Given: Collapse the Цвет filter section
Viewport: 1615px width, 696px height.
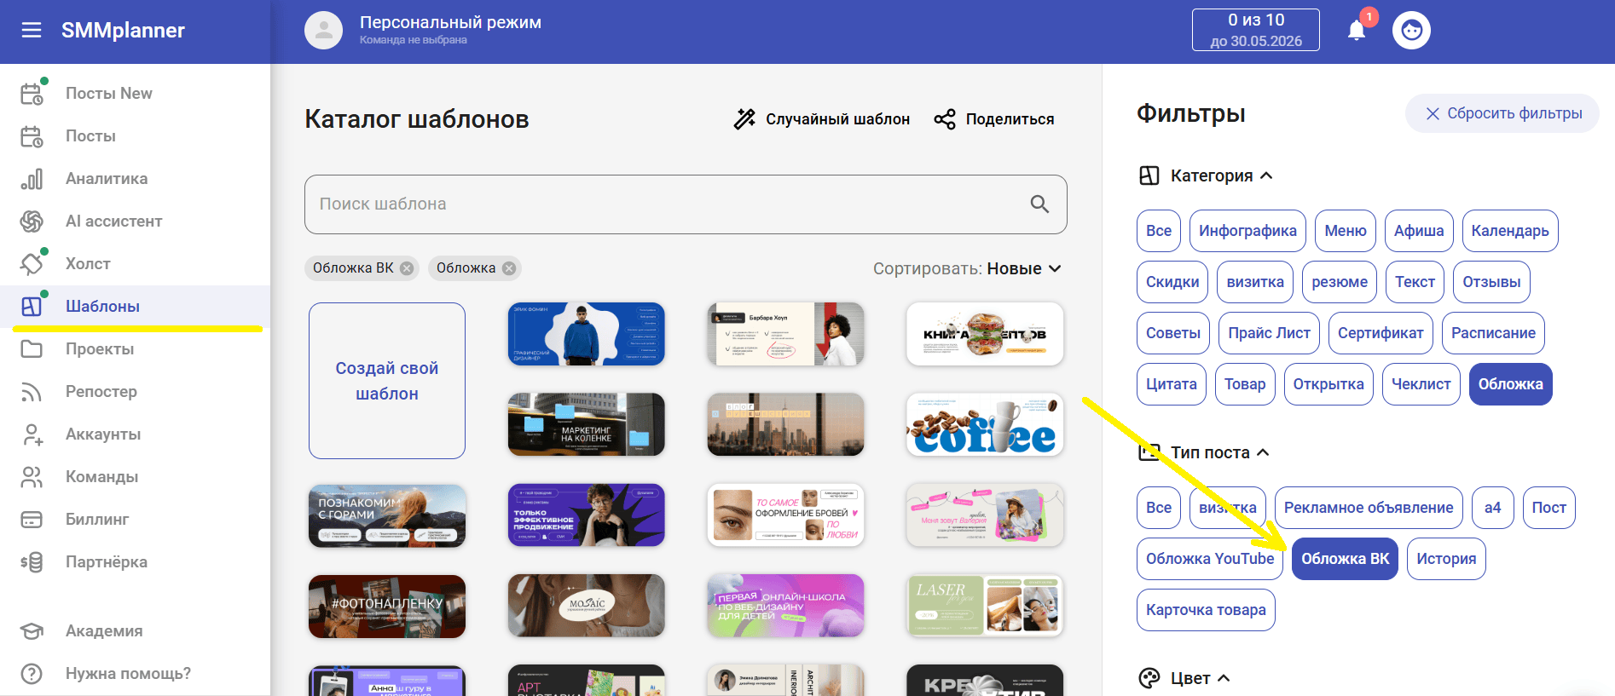Looking at the screenshot, I should coord(1224,678).
